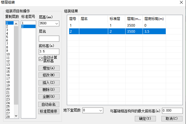Select 23 in the 复制层数 list
This screenshot has height=124, width=186.
(10, 99)
